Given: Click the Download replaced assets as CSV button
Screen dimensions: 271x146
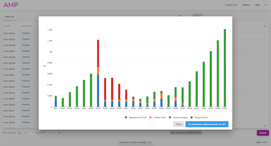Looking at the screenshot, I should (x=207, y=124).
